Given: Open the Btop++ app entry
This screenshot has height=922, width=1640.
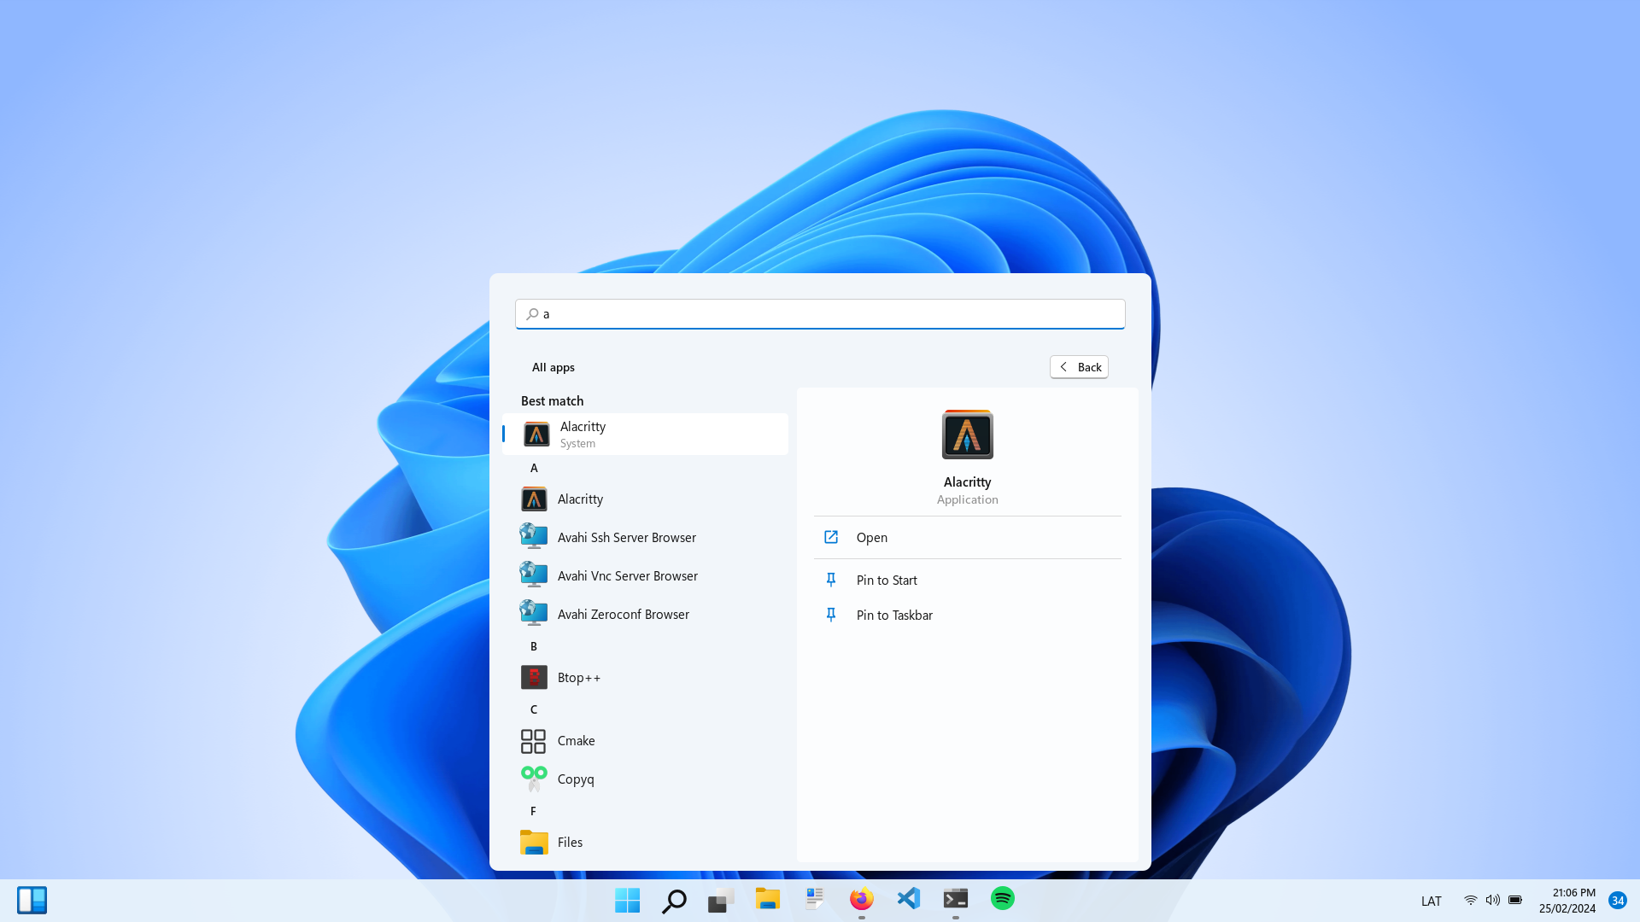Looking at the screenshot, I should [x=578, y=677].
